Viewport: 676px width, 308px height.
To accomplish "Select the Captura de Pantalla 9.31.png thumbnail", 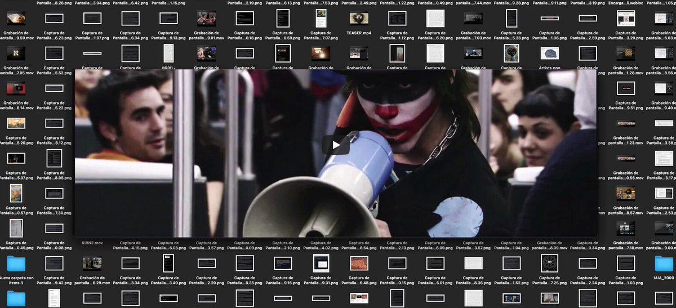I will (x=321, y=263).
